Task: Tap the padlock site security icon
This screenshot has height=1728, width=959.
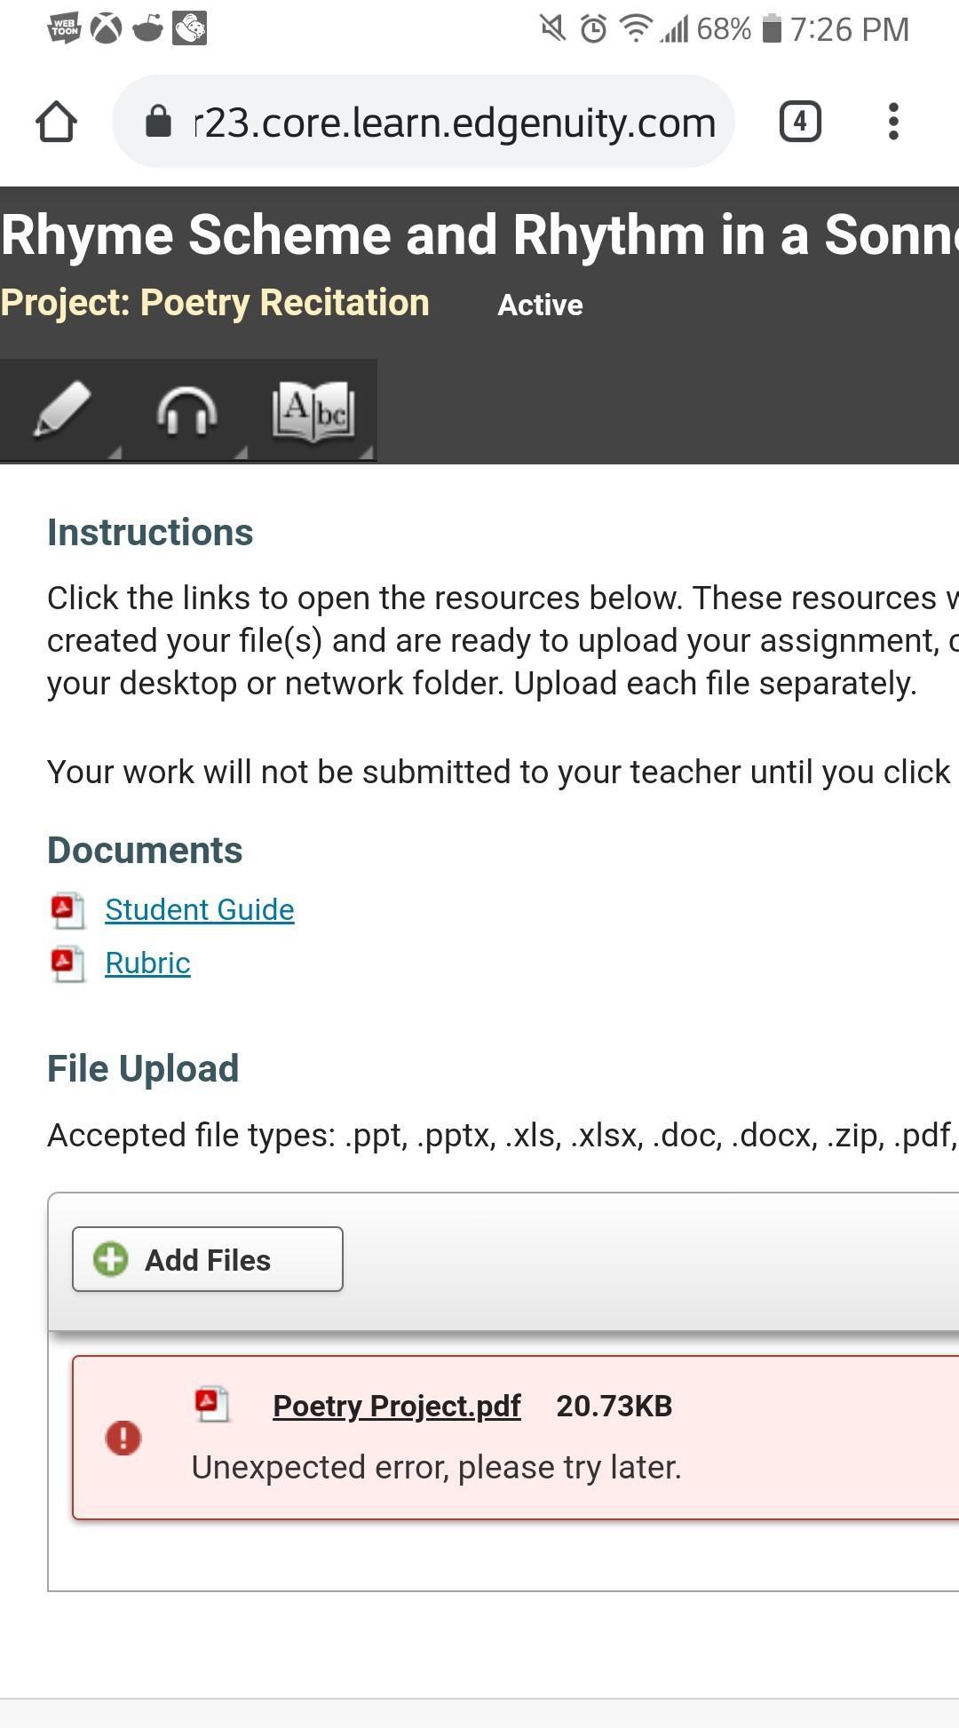Action: point(158,122)
